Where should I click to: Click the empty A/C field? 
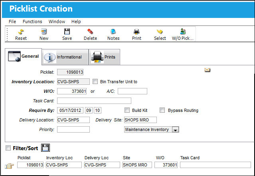tap(132, 91)
